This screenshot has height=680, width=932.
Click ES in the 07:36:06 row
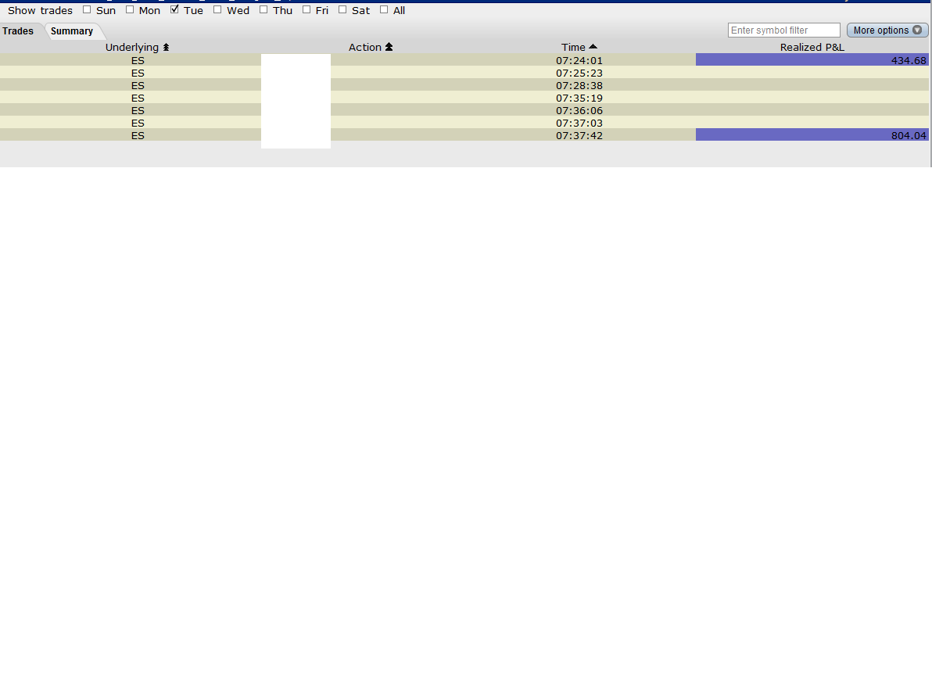pos(138,110)
